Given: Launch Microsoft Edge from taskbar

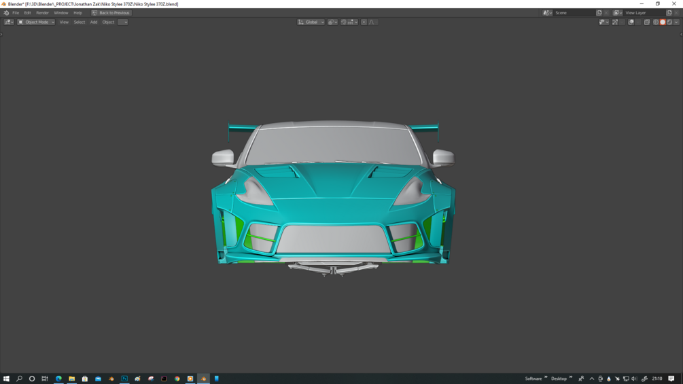Looking at the screenshot, I should point(58,379).
